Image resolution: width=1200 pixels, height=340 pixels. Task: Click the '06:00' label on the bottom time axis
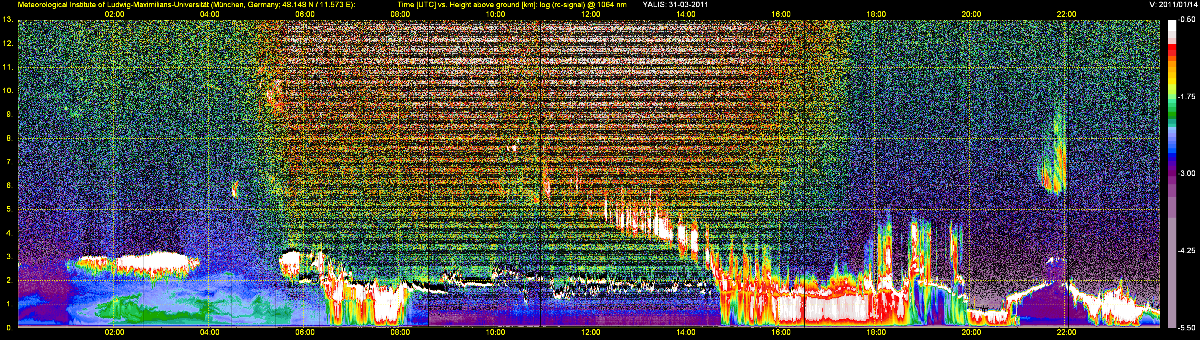(305, 332)
